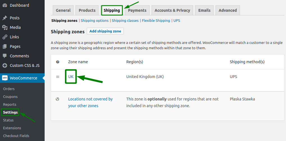Click the Posts pushpin icon
Viewport: 286px width, 141px height.
[x=5, y=18]
